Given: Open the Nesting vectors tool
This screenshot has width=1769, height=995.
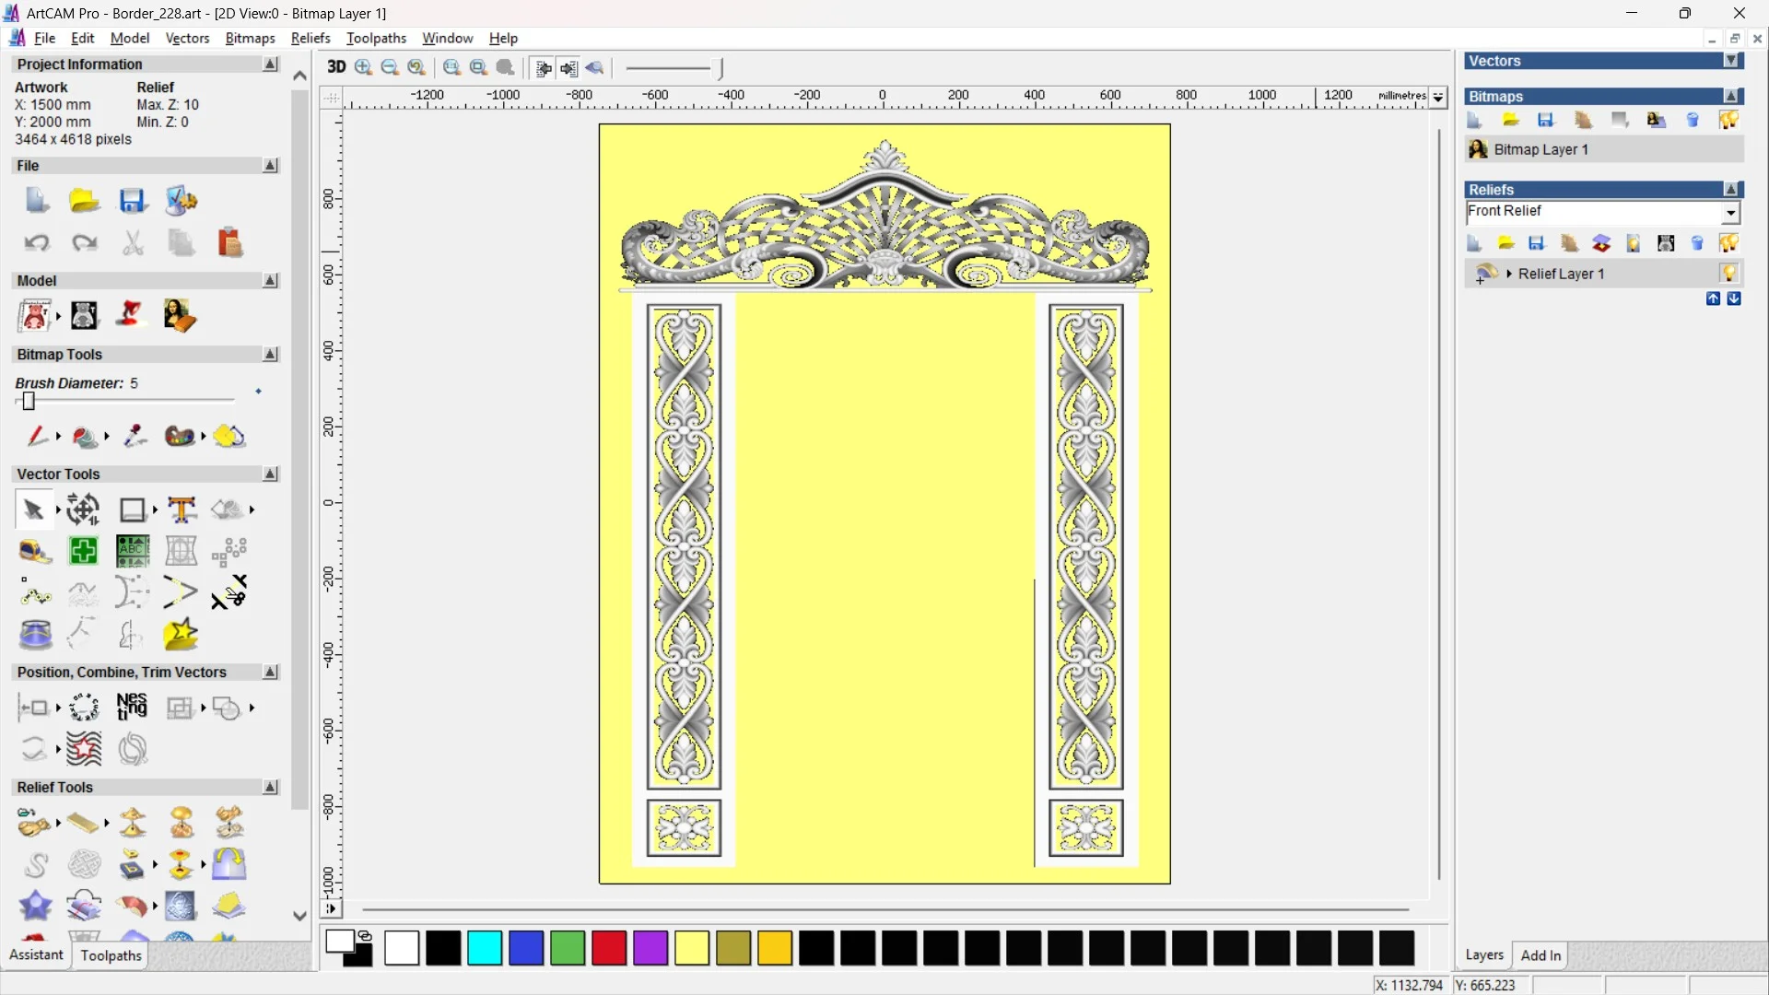Looking at the screenshot, I should pyautogui.click(x=132, y=707).
